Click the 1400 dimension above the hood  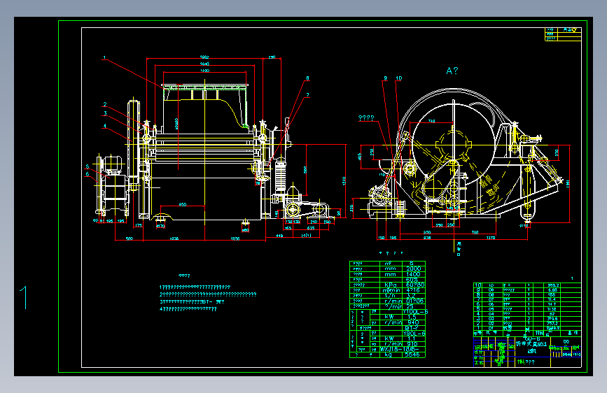tap(205, 71)
